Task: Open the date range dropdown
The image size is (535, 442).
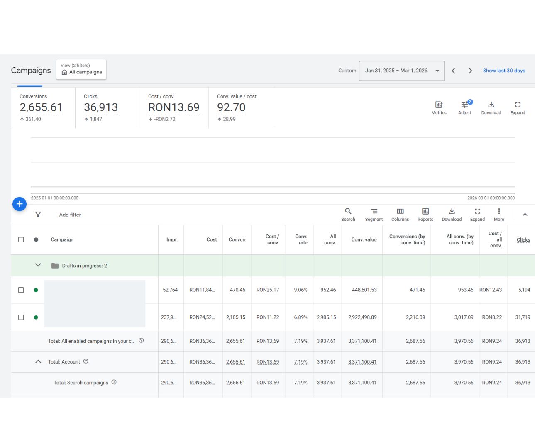Action: tap(402, 71)
